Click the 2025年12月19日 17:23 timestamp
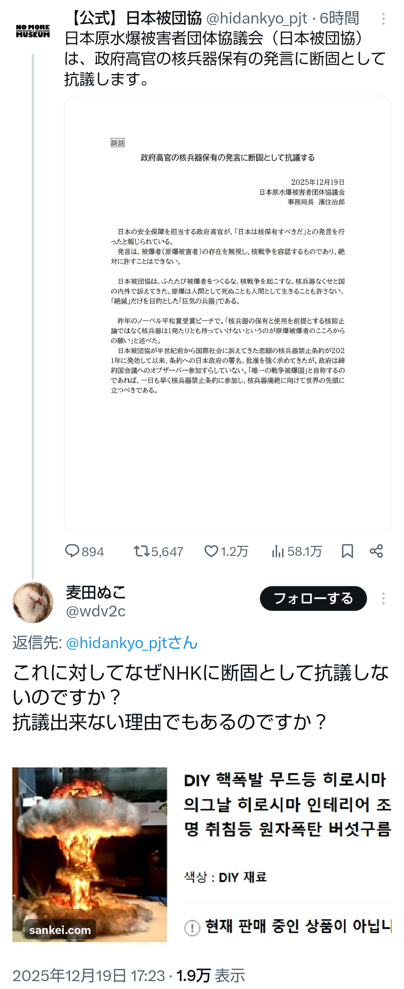The height and width of the screenshot is (989, 404). (x=89, y=975)
